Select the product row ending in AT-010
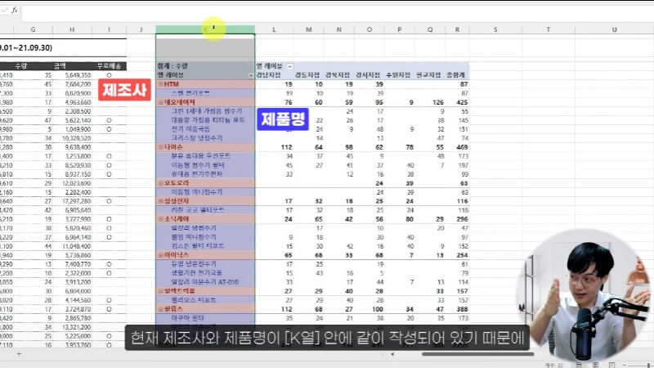Image resolution: width=654 pixels, height=368 pixels. [x=205, y=282]
